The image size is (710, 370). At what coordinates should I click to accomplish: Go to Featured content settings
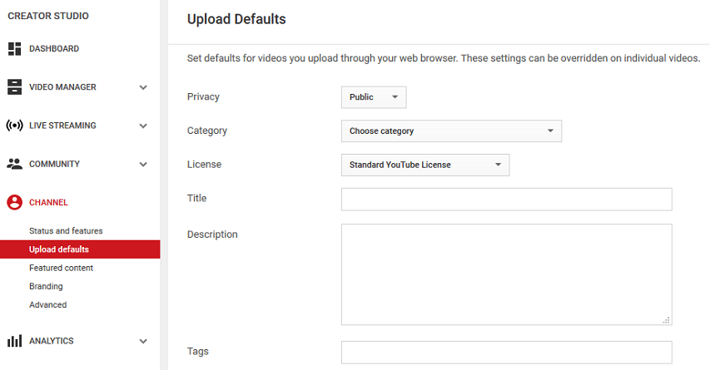point(61,268)
